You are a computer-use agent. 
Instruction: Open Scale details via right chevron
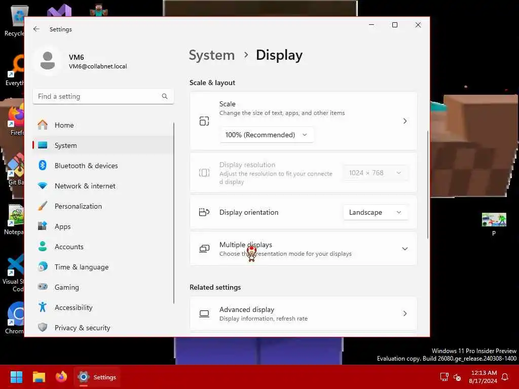405,121
